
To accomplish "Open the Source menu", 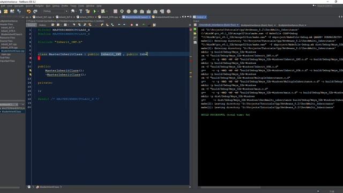I will click(29, 6).
